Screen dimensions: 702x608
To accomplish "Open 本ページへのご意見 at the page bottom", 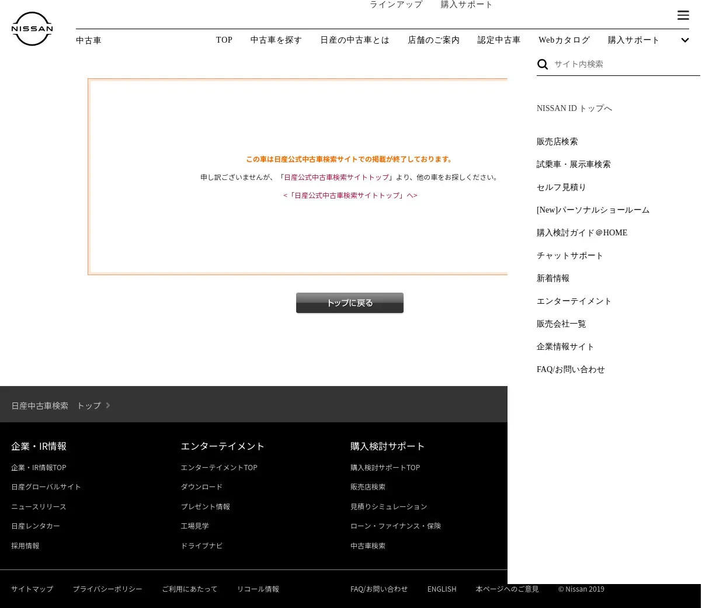I will tap(507, 589).
